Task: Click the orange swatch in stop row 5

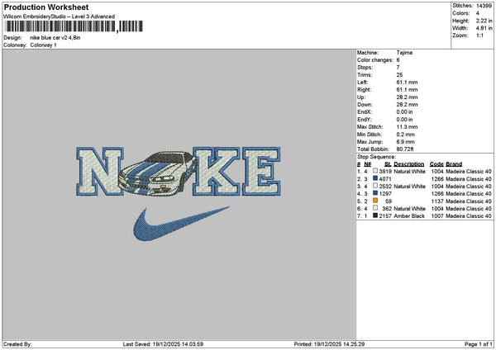Action: [x=375, y=201]
